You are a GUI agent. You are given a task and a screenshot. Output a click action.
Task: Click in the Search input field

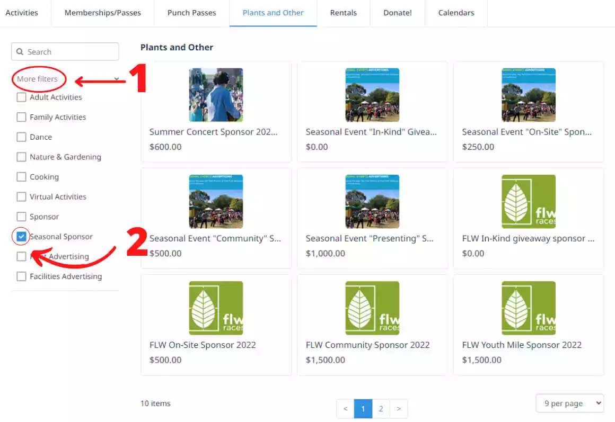65,52
